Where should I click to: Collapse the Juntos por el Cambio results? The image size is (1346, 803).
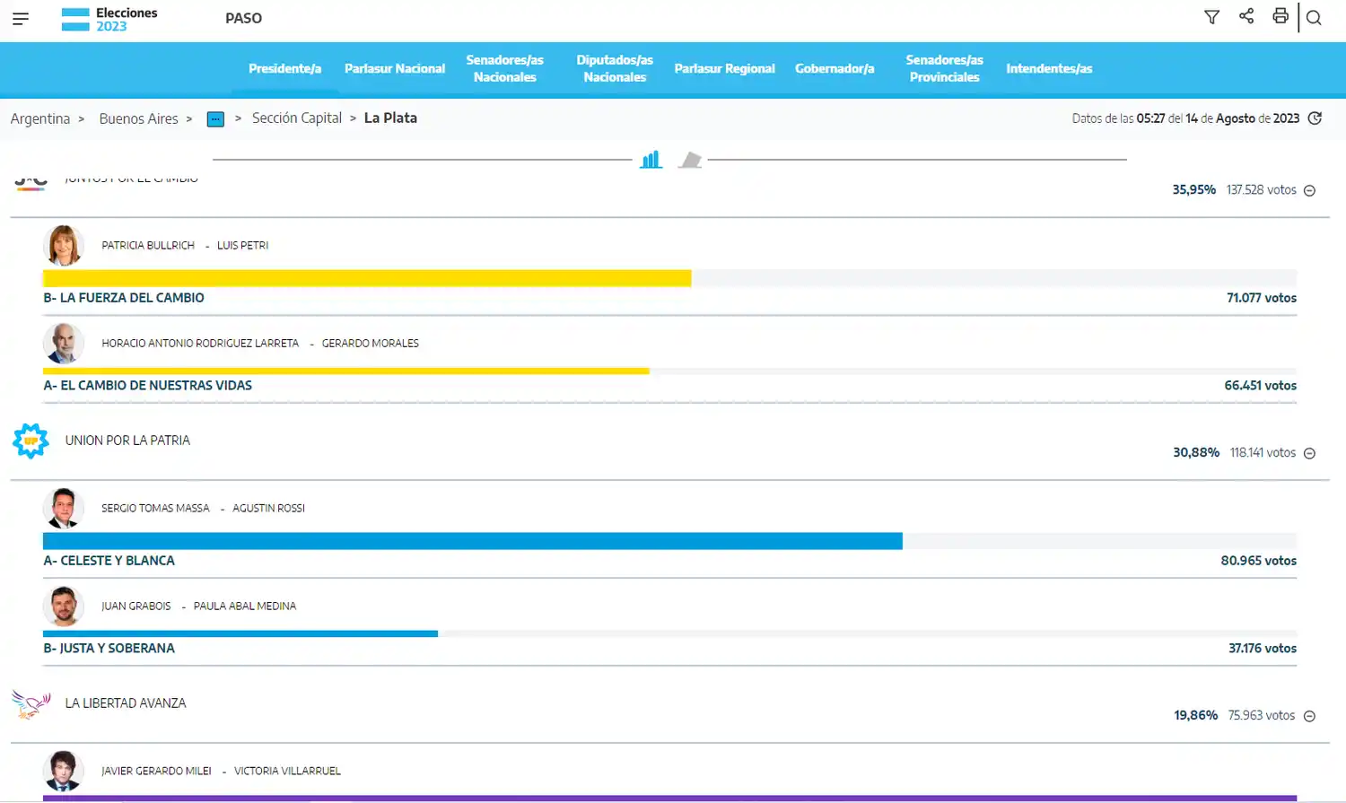pos(1309,190)
